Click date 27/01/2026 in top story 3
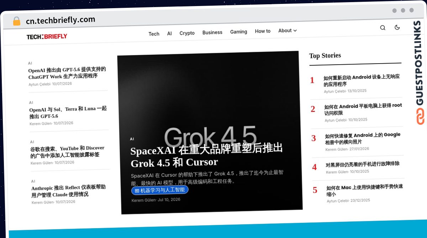The image size is (427, 238). point(359,149)
